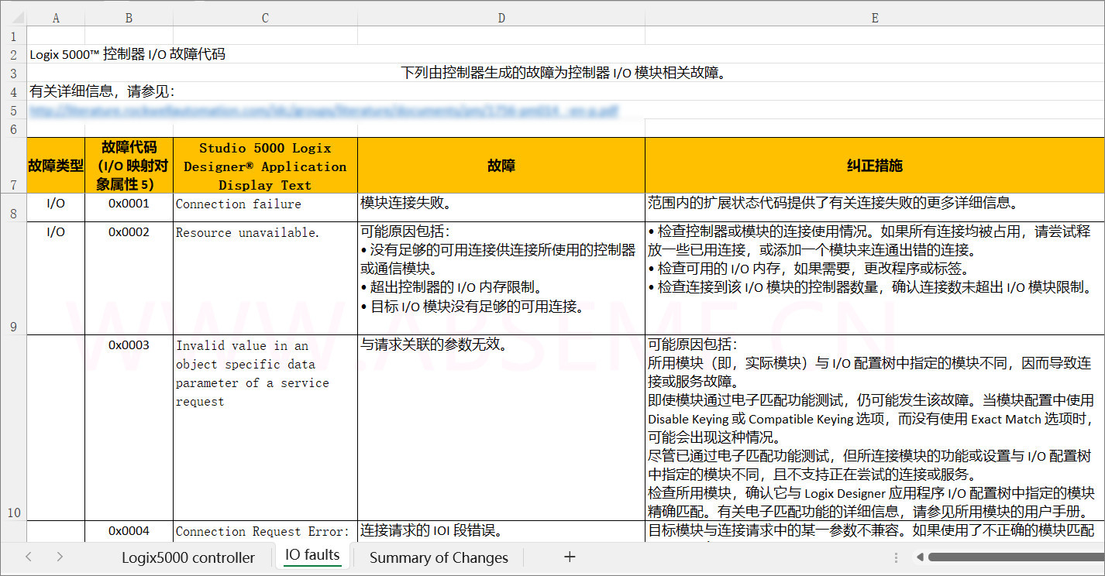
Task: Open the Summary of Changes sheet
Action: pos(439,557)
